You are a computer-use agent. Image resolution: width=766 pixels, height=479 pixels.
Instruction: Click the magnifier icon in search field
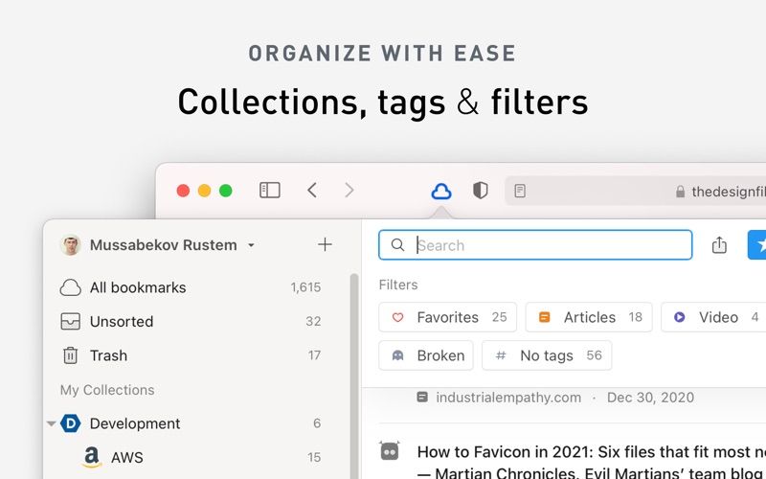tap(397, 245)
